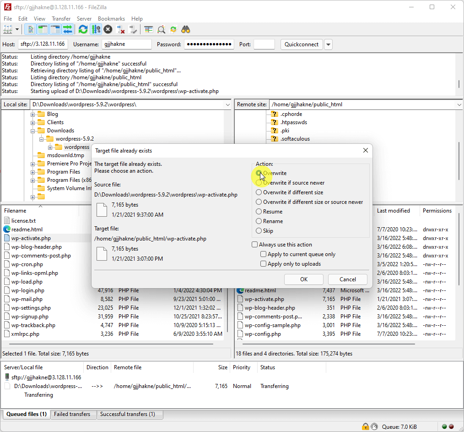Confirm the dialog with OK
Viewport: 464px width, 432px height.
tap(304, 279)
